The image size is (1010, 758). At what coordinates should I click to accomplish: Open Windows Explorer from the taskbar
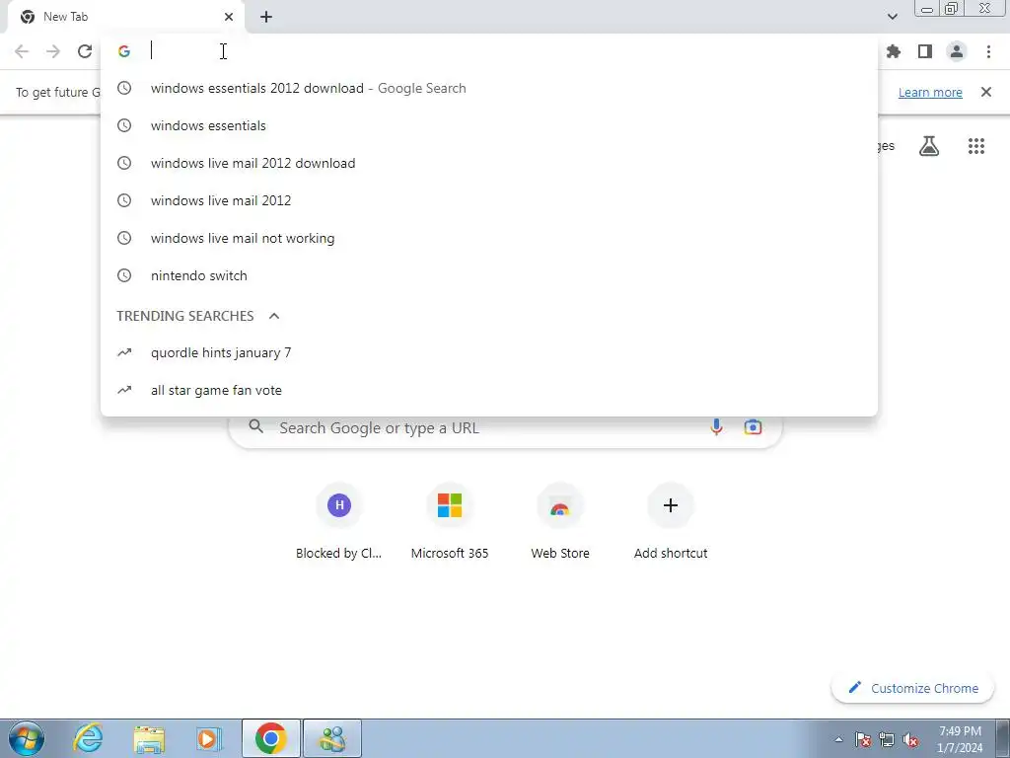pos(149,738)
